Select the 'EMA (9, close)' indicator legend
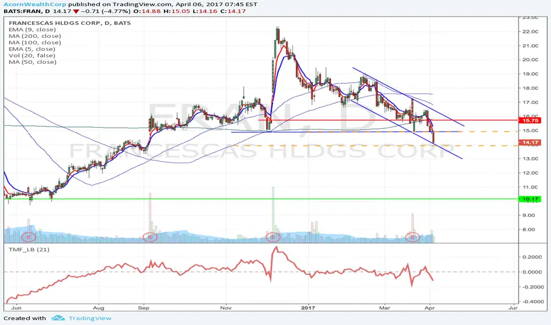Viewport: 551px width, 325px height. (32, 30)
